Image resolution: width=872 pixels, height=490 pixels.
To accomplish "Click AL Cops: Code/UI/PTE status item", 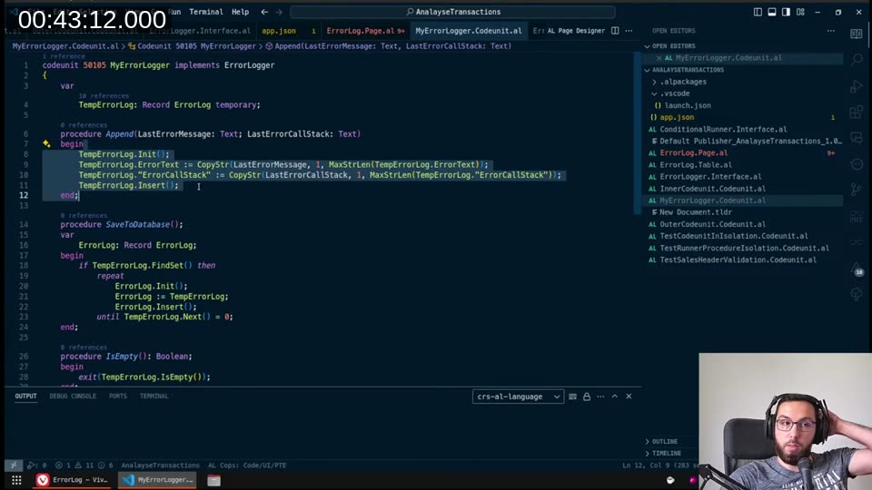I will point(247,465).
